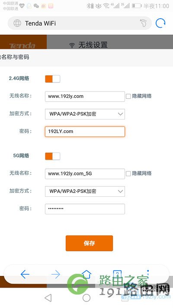The width and height of the screenshot is (173, 308).
Task: Tap the globe icon in address bar
Action: pyautogui.click(x=17, y=23)
